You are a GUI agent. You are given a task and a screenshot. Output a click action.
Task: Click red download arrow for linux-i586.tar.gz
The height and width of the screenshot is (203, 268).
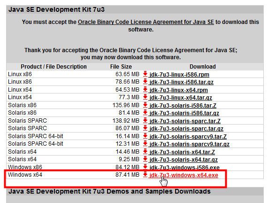coord(145,82)
